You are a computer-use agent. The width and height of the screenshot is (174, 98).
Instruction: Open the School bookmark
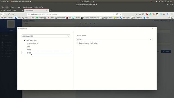(76, 17)
